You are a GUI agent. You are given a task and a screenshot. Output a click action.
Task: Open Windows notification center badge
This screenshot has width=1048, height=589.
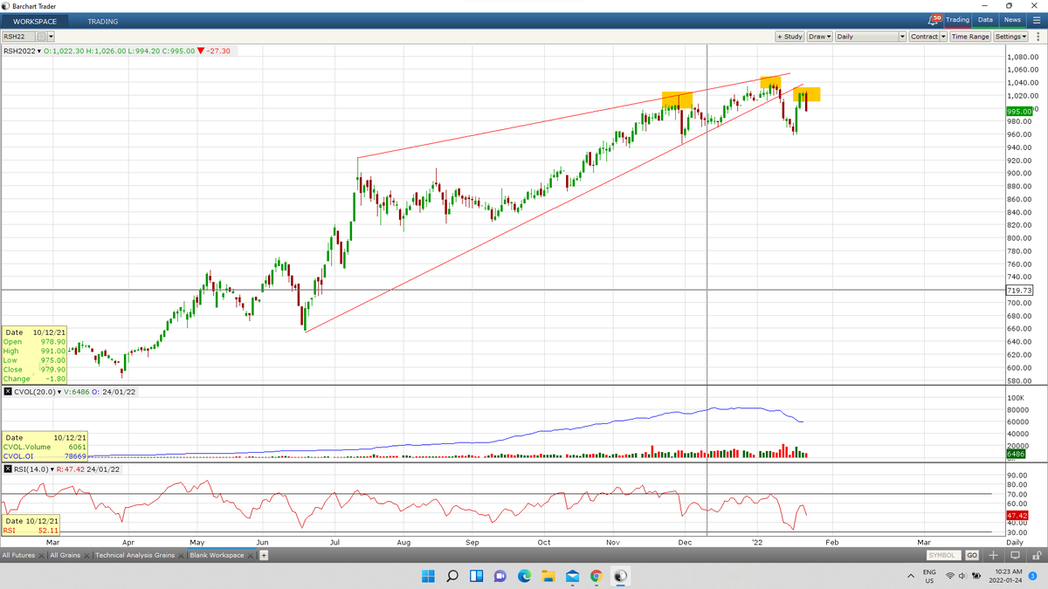tap(1032, 576)
